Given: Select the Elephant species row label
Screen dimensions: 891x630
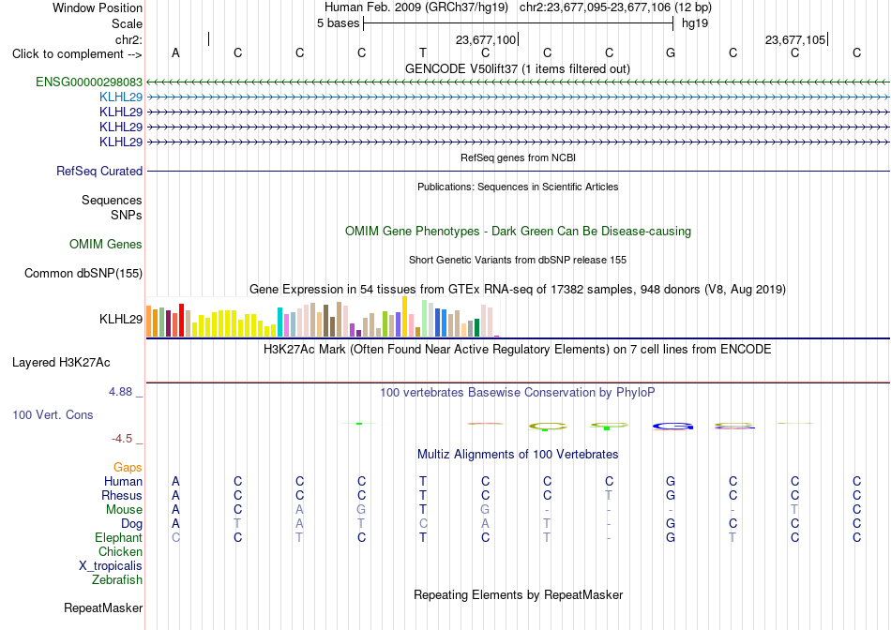Looking at the screenshot, I should (x=119, y=537).
